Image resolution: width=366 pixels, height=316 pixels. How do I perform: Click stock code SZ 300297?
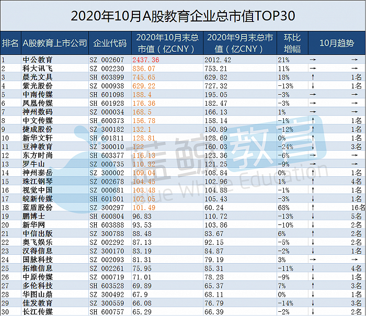(107, 208)
